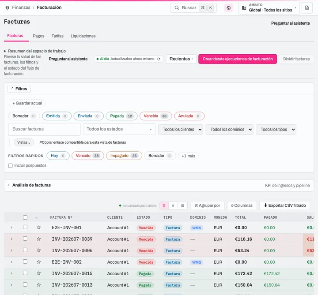This screenshot has height=295, width=318.
Task: Click the Dividir facturas button
Action: click(296, 59)
